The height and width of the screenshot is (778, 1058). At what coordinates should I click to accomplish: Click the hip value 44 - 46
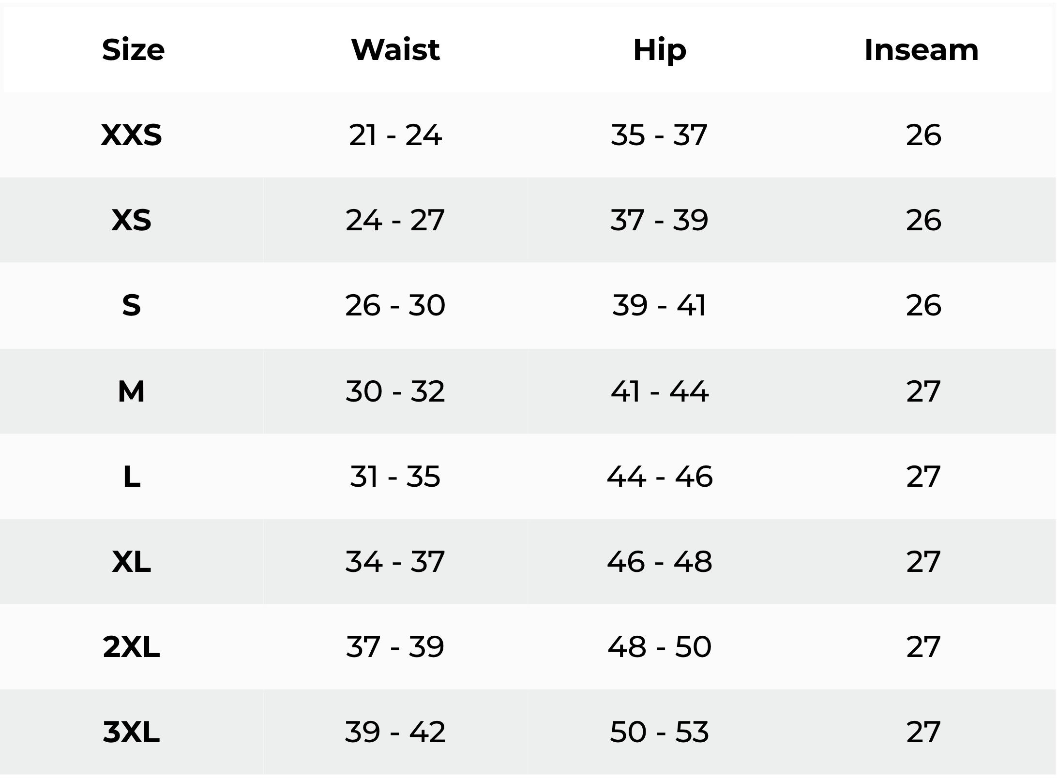[660, 477]
